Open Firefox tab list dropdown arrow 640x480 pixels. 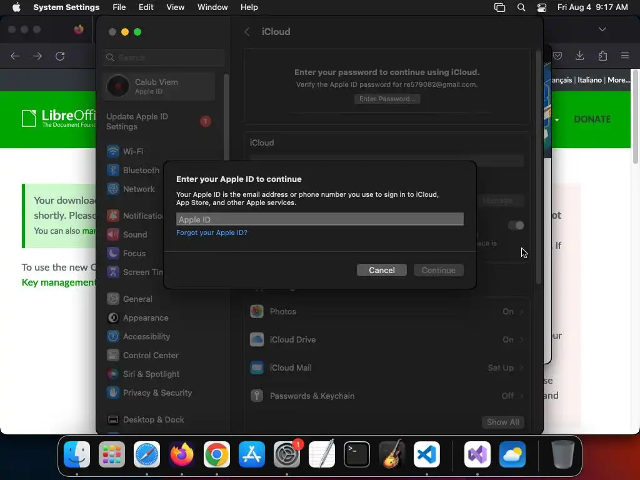click(x=602, y=29)
